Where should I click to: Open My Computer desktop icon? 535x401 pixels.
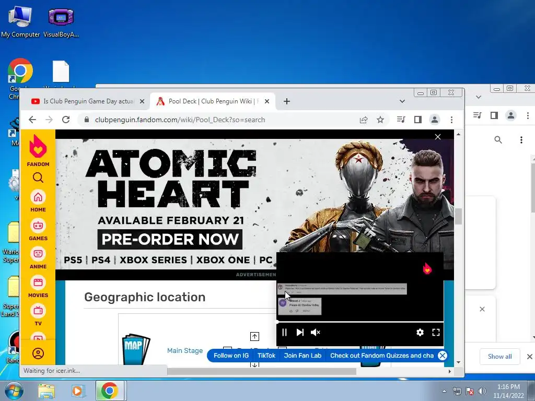click(x=20, y=22)
